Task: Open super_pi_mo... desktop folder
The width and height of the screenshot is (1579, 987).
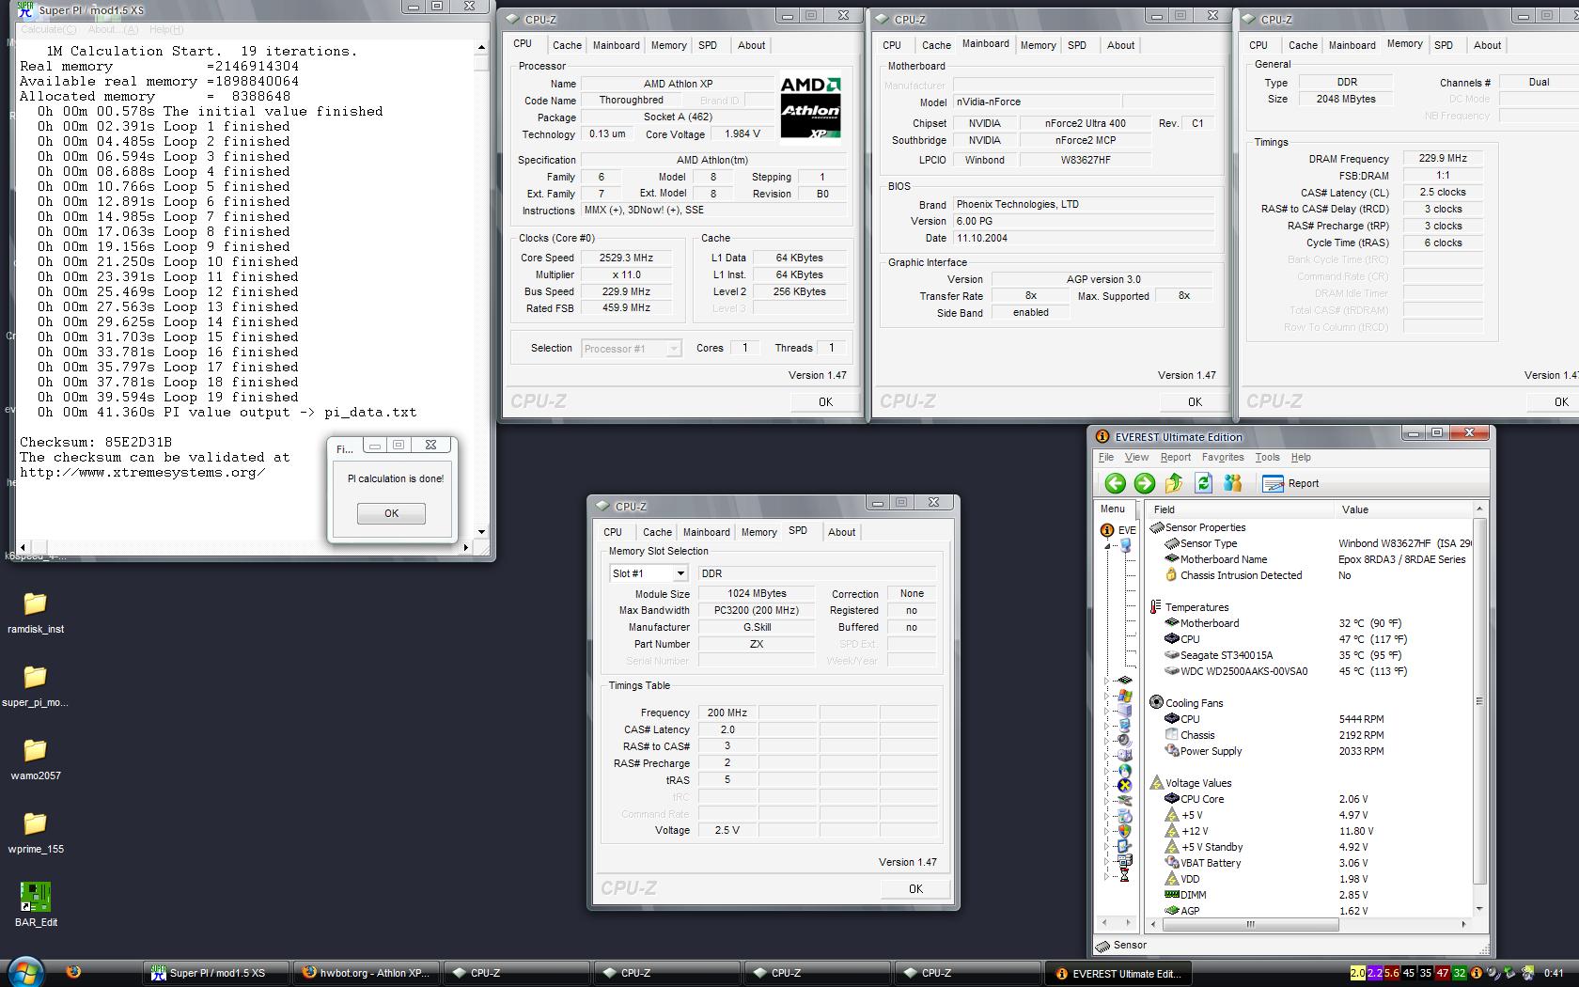Action: tap(35, 686)
